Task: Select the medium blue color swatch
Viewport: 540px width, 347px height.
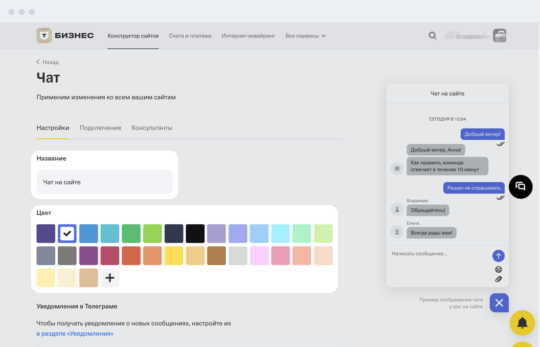Action: point(89,234)
